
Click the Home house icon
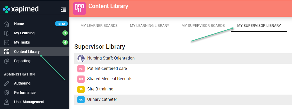(x=7, y=24)
